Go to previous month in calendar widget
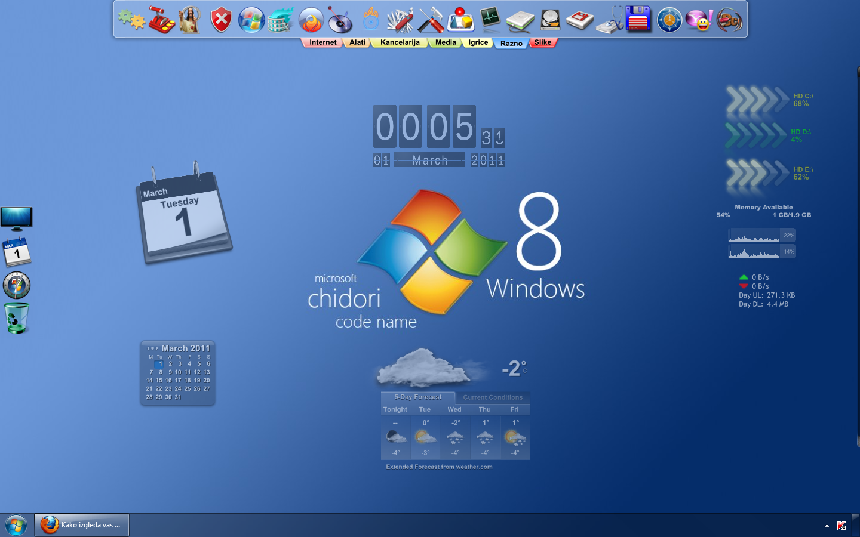This screenshot has width=860, height=537. (148, 348)
